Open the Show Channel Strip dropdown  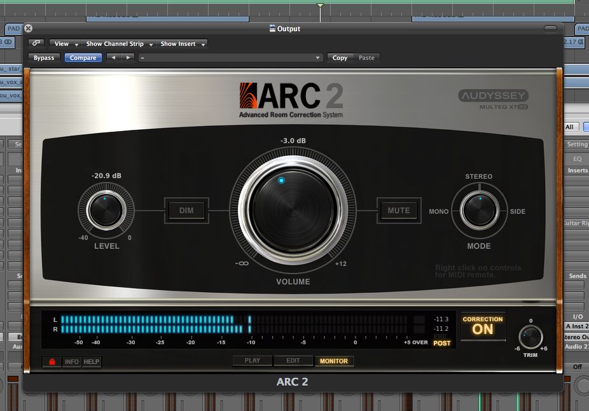[118, 43]
